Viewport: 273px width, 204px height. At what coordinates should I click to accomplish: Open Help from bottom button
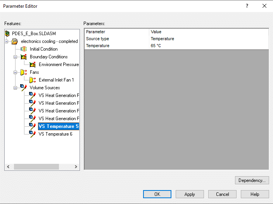pos(255,194)
